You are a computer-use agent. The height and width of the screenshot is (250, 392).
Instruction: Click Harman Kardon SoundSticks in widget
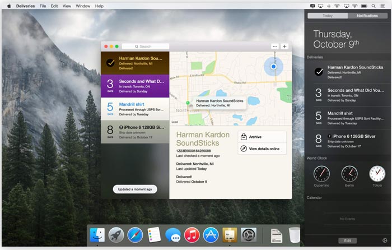coord(348,72)
